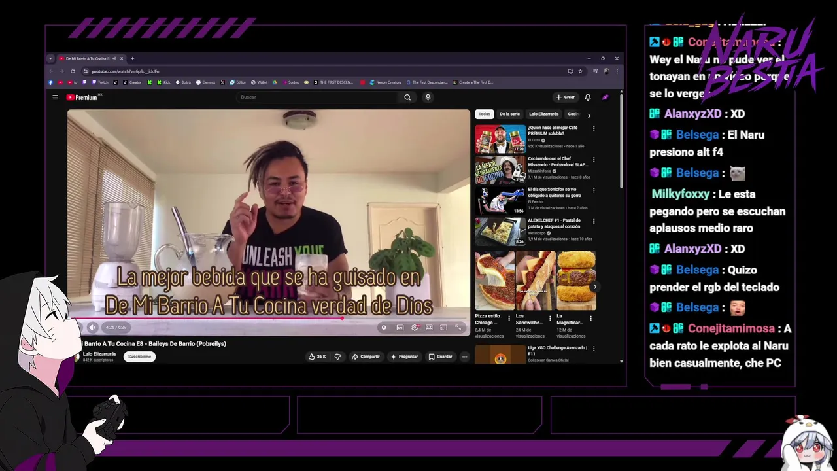Screen dimensions: 837x471
Task: Open options for Chef Missancio video
Action: pyautogui.click(x=594, y=160)
